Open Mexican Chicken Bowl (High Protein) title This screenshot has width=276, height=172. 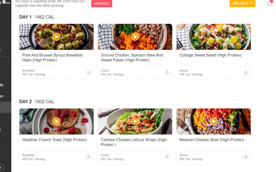[x=212, y=140]
